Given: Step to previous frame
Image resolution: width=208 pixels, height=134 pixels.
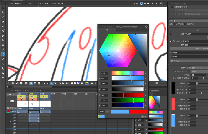Looking at the screenshot, I should click(x=48, y=83).
